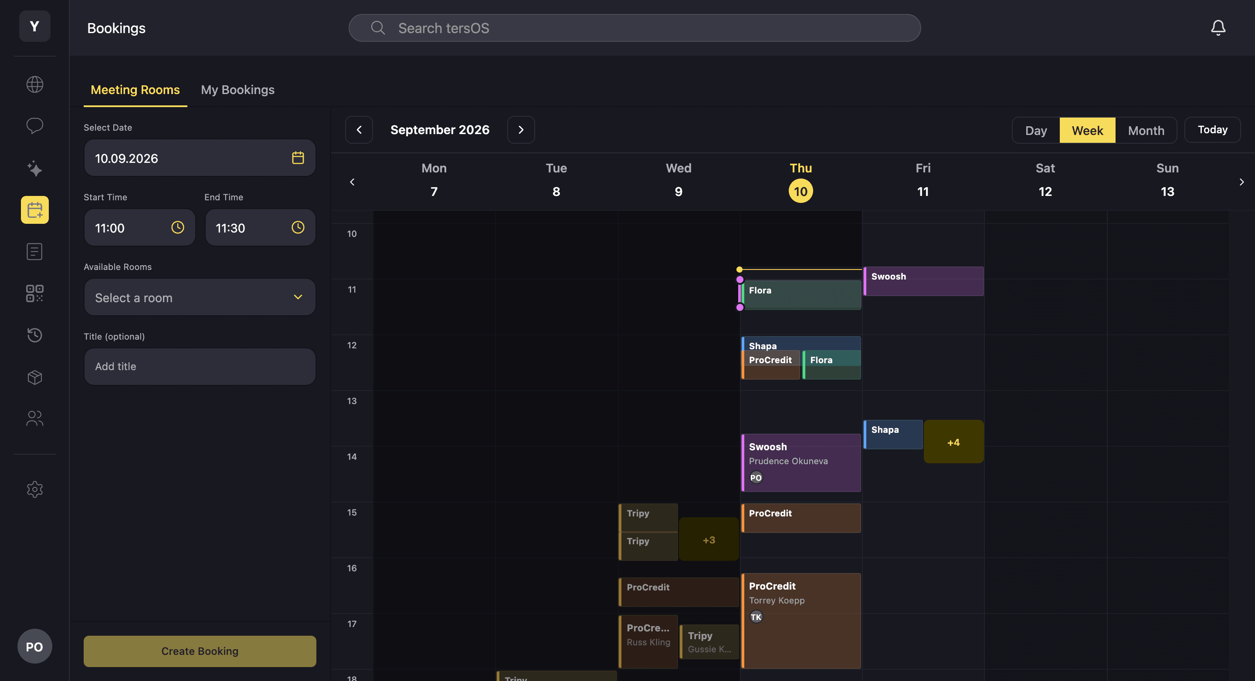Open the date picker calendar icon
Image resolution: width=1255 pixels, height=681 pixels.
click(298, 158)
